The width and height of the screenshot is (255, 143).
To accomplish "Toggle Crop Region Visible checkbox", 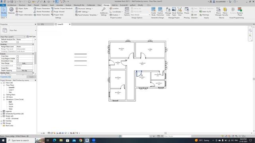I will pyautogui.click(x=18, y=59).
